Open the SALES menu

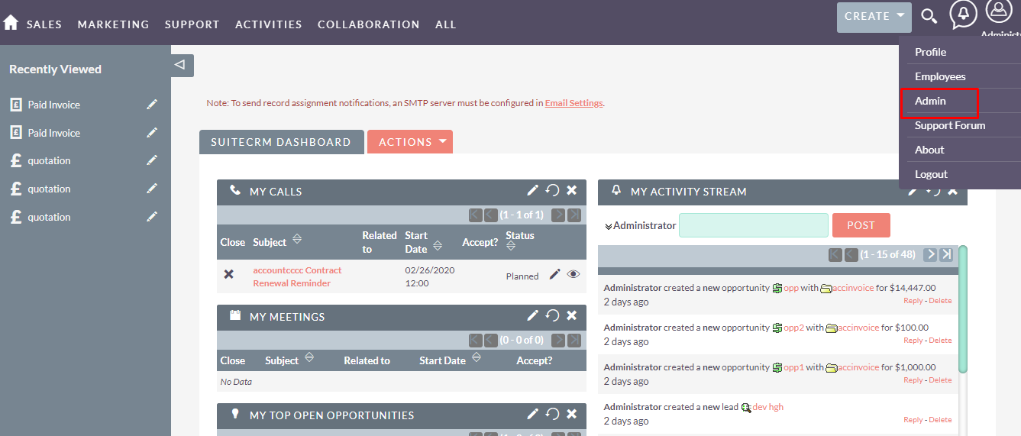coord(44,24)
